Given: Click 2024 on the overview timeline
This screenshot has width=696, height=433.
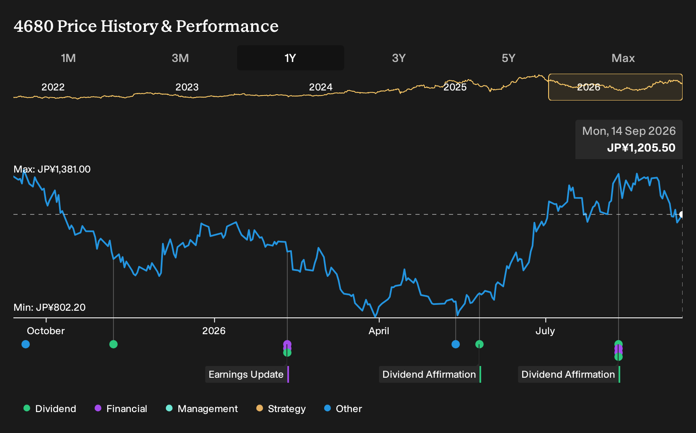Looking at the screenshot, I should coord(321,87).
